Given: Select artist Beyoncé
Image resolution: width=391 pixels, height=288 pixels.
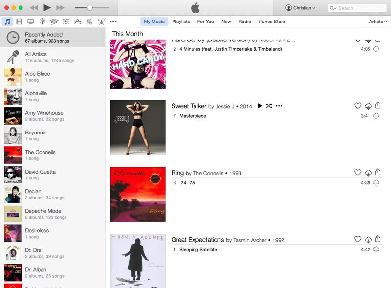Looking at the screenshot, I should (x=52, y=135).
